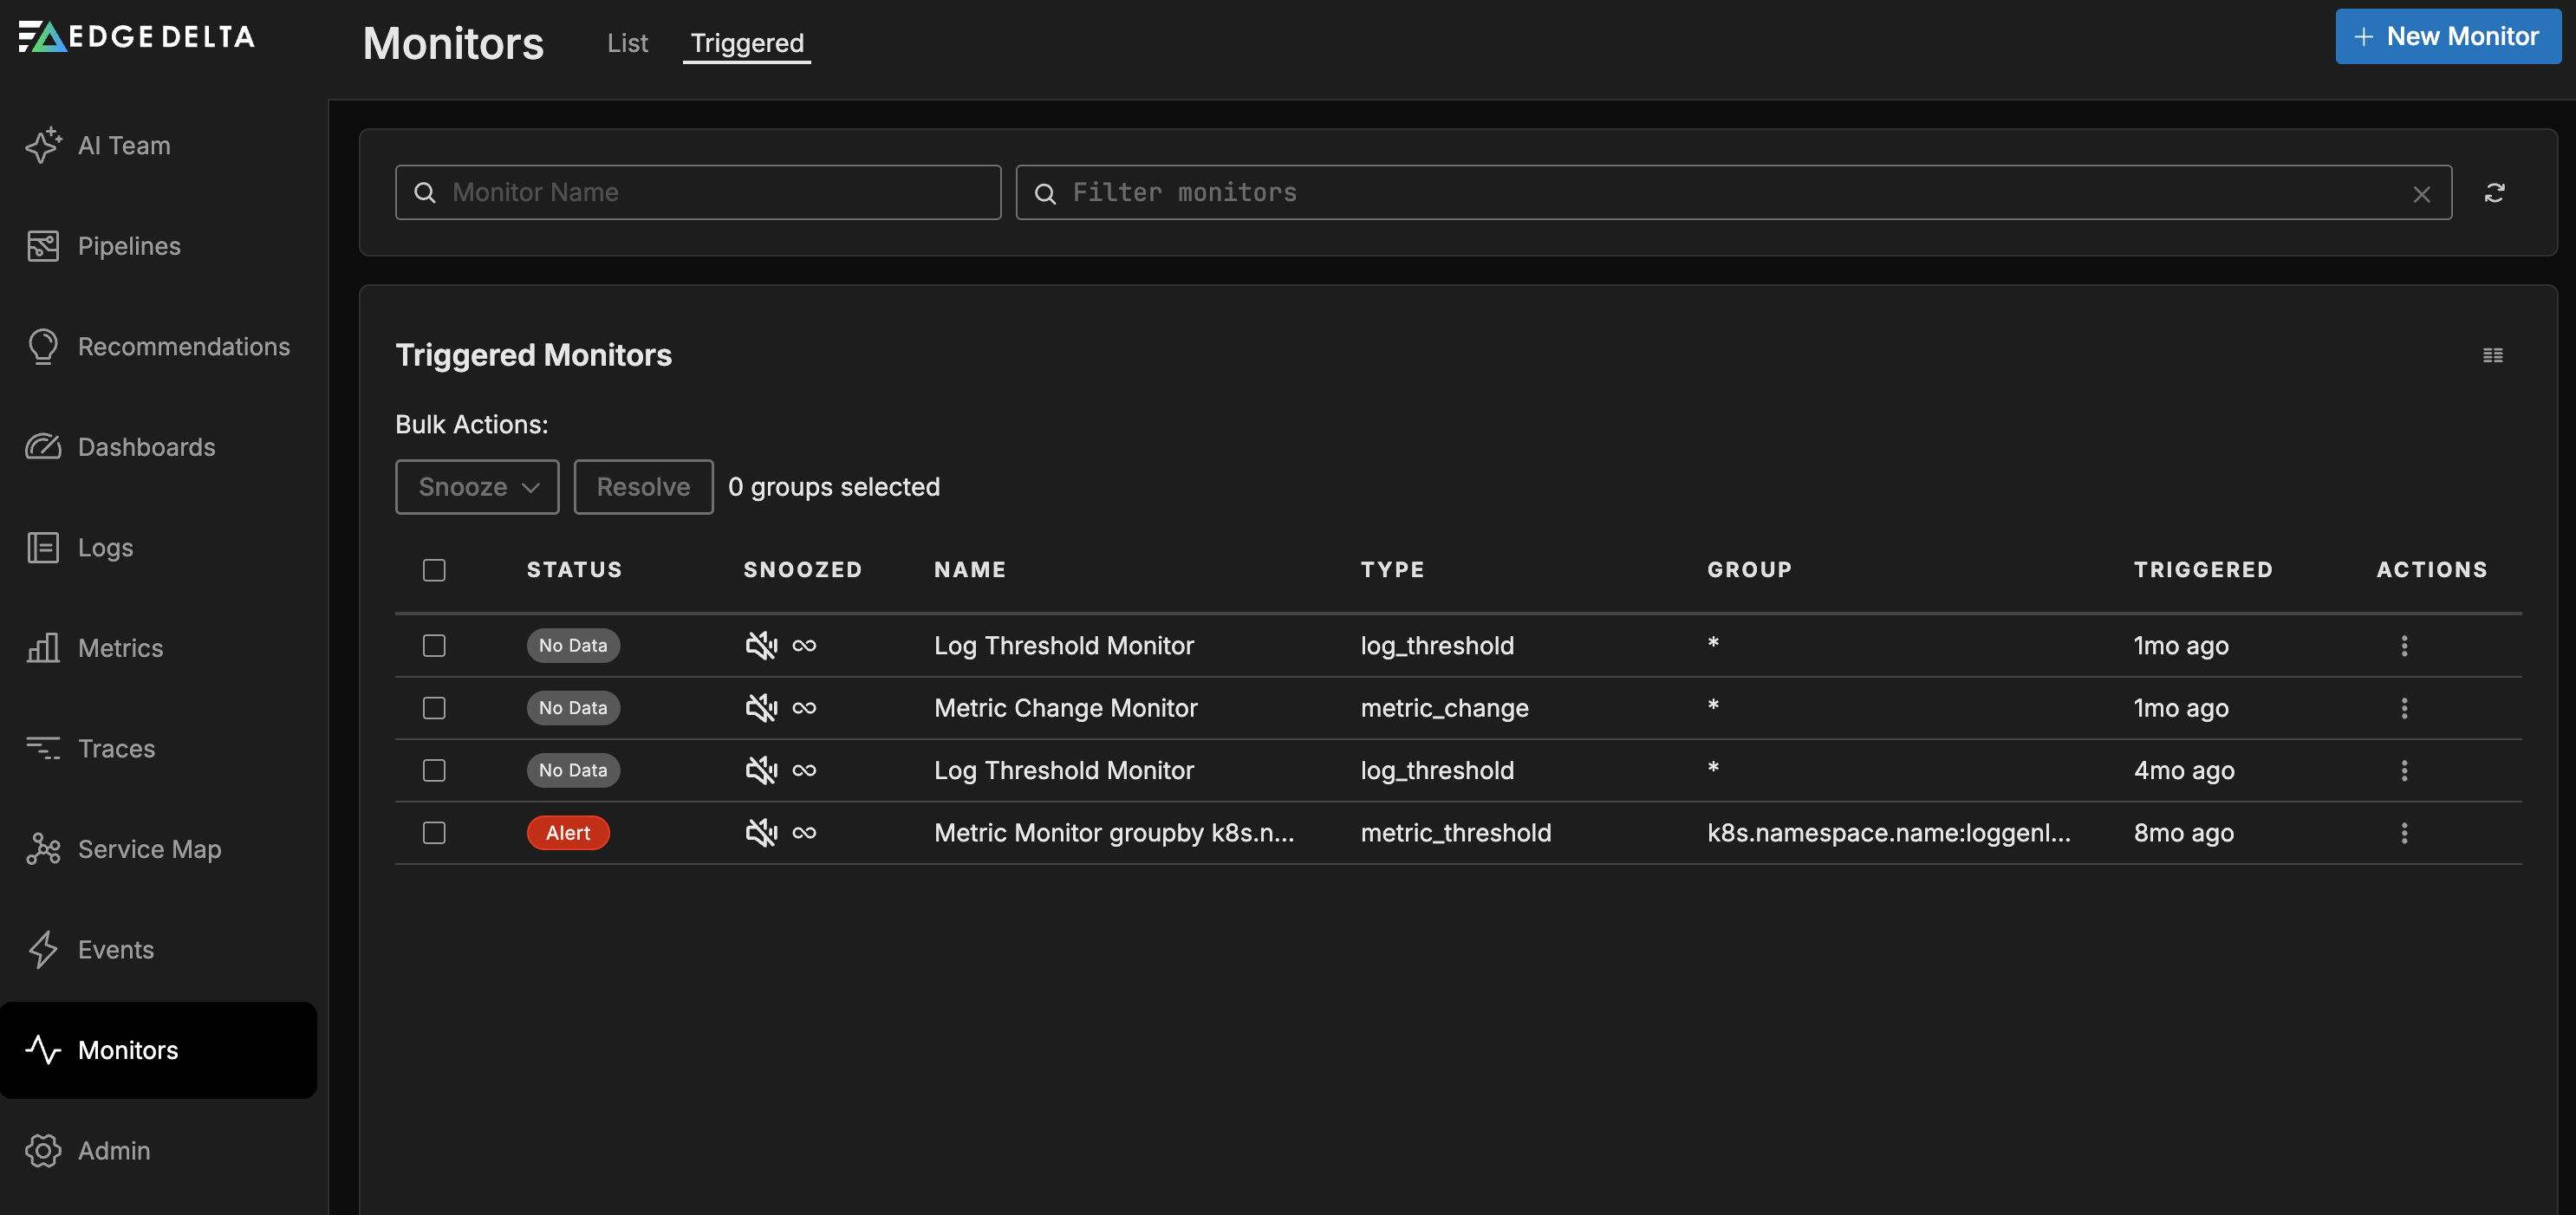This screenshot has height=1215, width=2576.
Task: Open the Dashboards section
Action: pos(146,447)
